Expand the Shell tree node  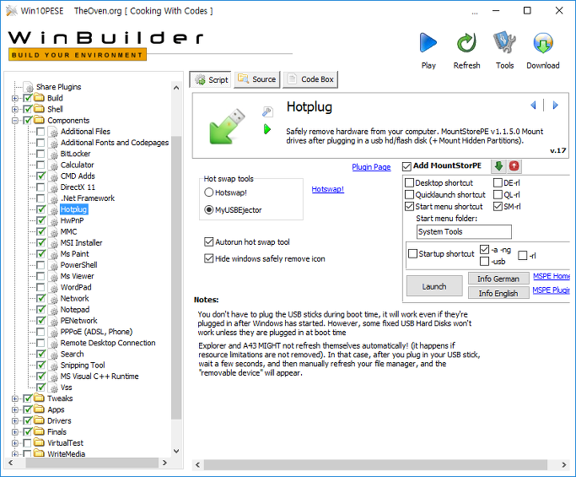(x=15, y=109)
